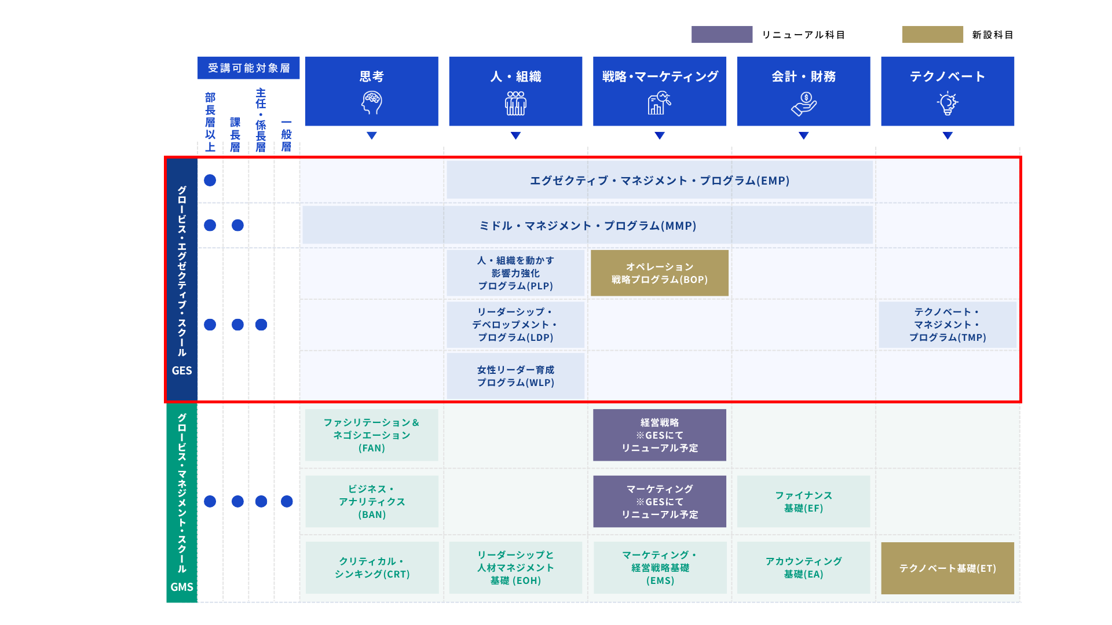Open エグゼクティブ・マネジメント・プログラム(EMP)
This screenshot has height=625, width=1112.
tap(660, 180)
